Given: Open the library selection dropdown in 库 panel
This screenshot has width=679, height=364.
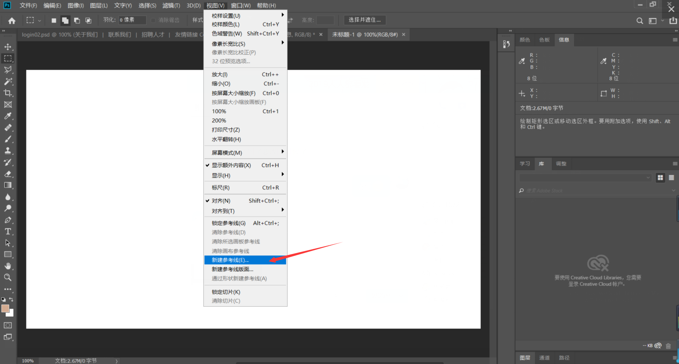Looking at the screenshot, I should click(x=585, y=177).
